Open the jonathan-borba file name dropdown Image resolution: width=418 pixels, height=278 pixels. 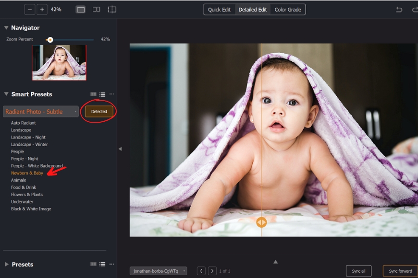click(x=159, y=271)
